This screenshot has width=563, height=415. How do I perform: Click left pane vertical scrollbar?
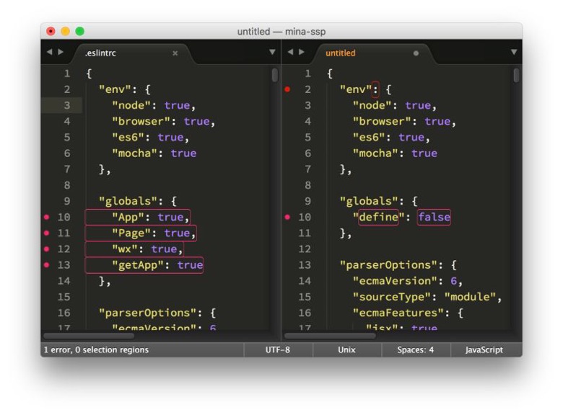275,75
